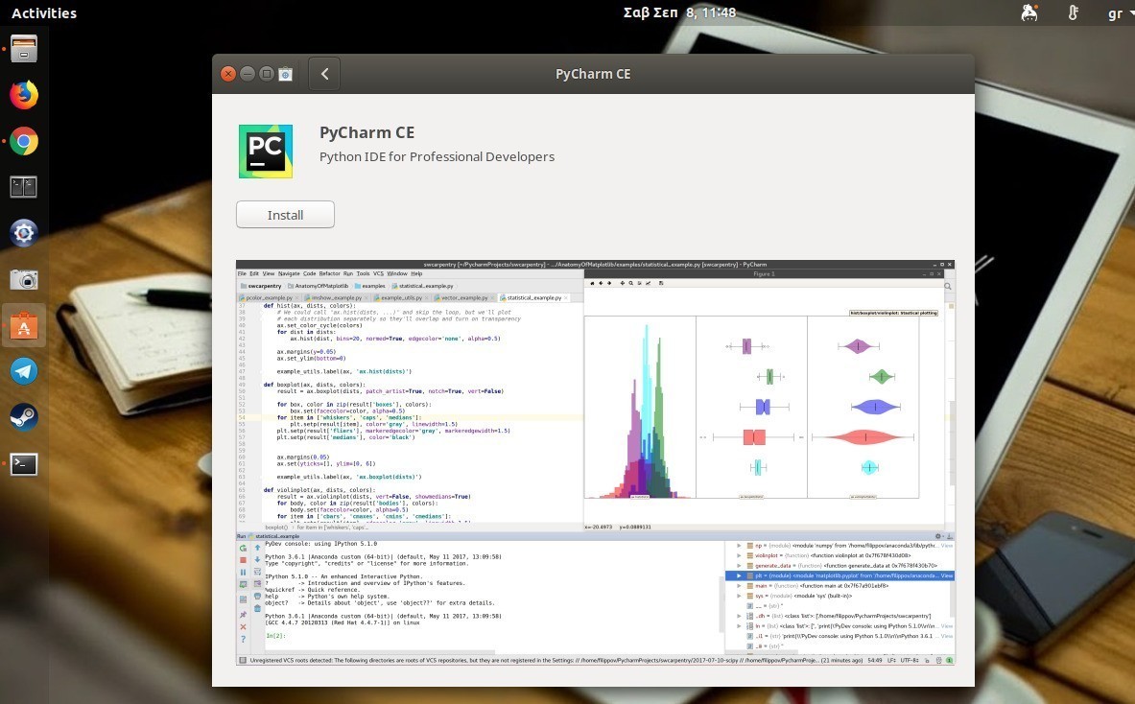Image resolution: width=1135 pixels, height=704 pixels.
Task: Select the zoom-to-rectangle tool in Figure 1 toolbar
Action: 630,283
